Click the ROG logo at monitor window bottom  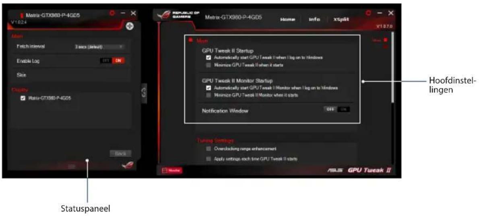(x=127, y=166)
